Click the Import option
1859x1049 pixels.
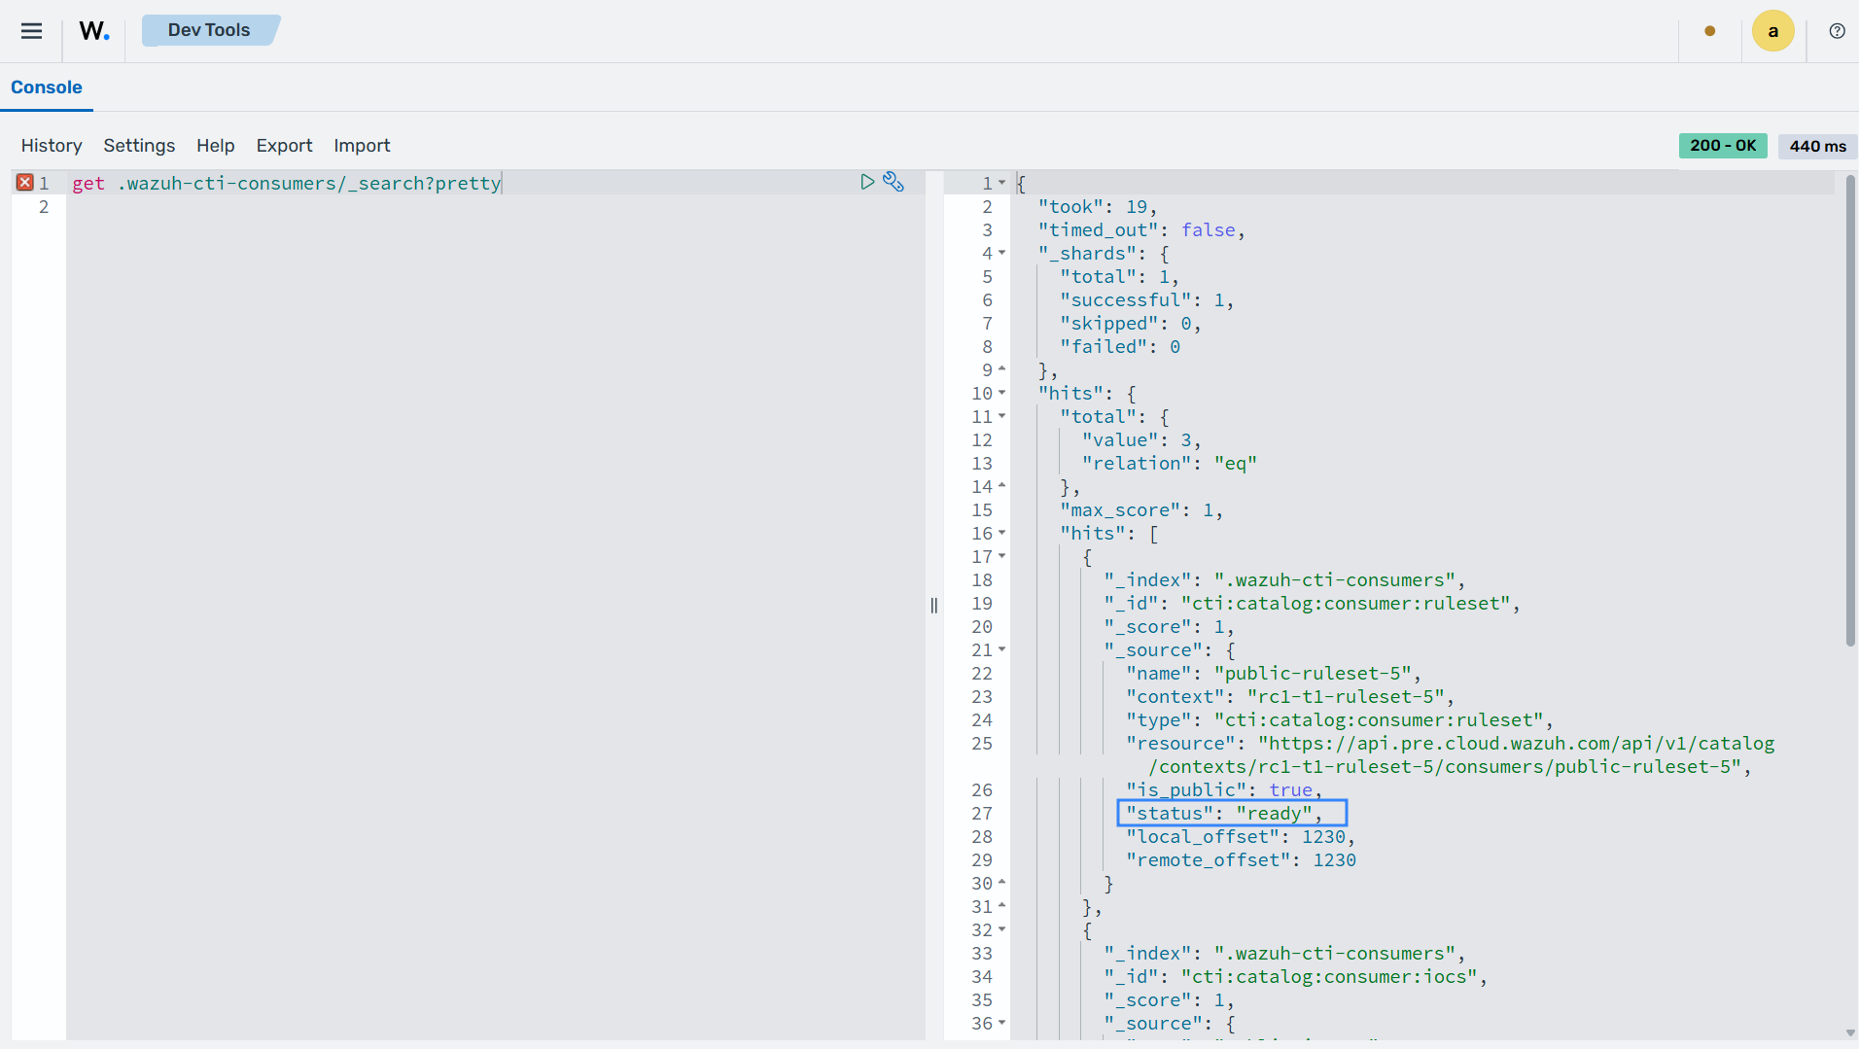click(x=362, y=146)
